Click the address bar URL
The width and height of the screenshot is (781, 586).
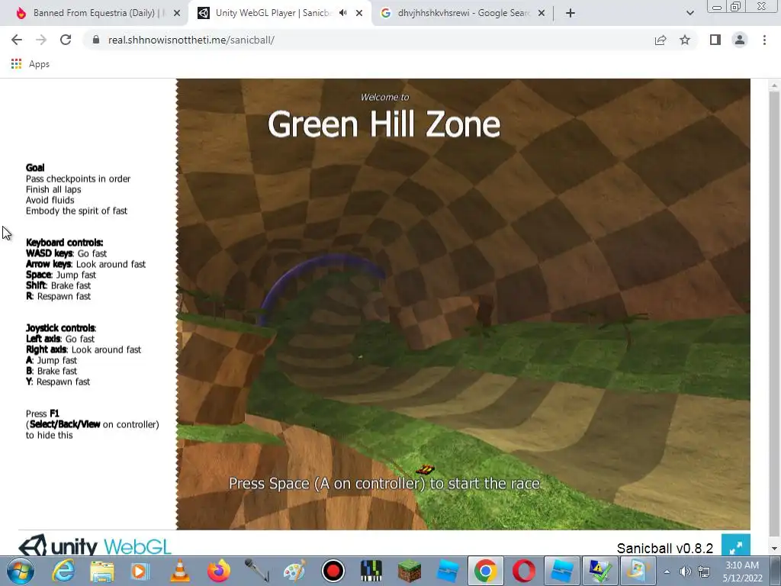point(191,40)
